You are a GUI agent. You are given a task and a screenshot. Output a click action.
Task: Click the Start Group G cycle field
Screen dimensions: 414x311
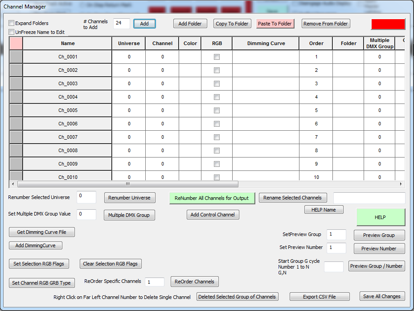coord(333,266)
